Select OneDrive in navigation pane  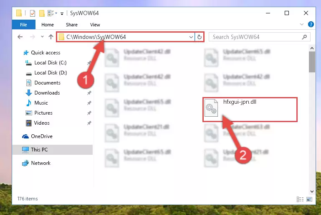click(42, 136)
